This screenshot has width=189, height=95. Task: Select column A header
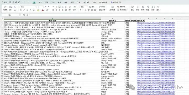[52, 19]
